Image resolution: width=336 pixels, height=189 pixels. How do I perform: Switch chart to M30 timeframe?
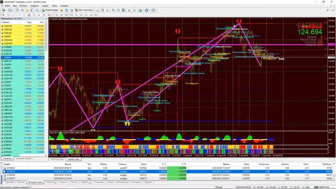(71, 15)
